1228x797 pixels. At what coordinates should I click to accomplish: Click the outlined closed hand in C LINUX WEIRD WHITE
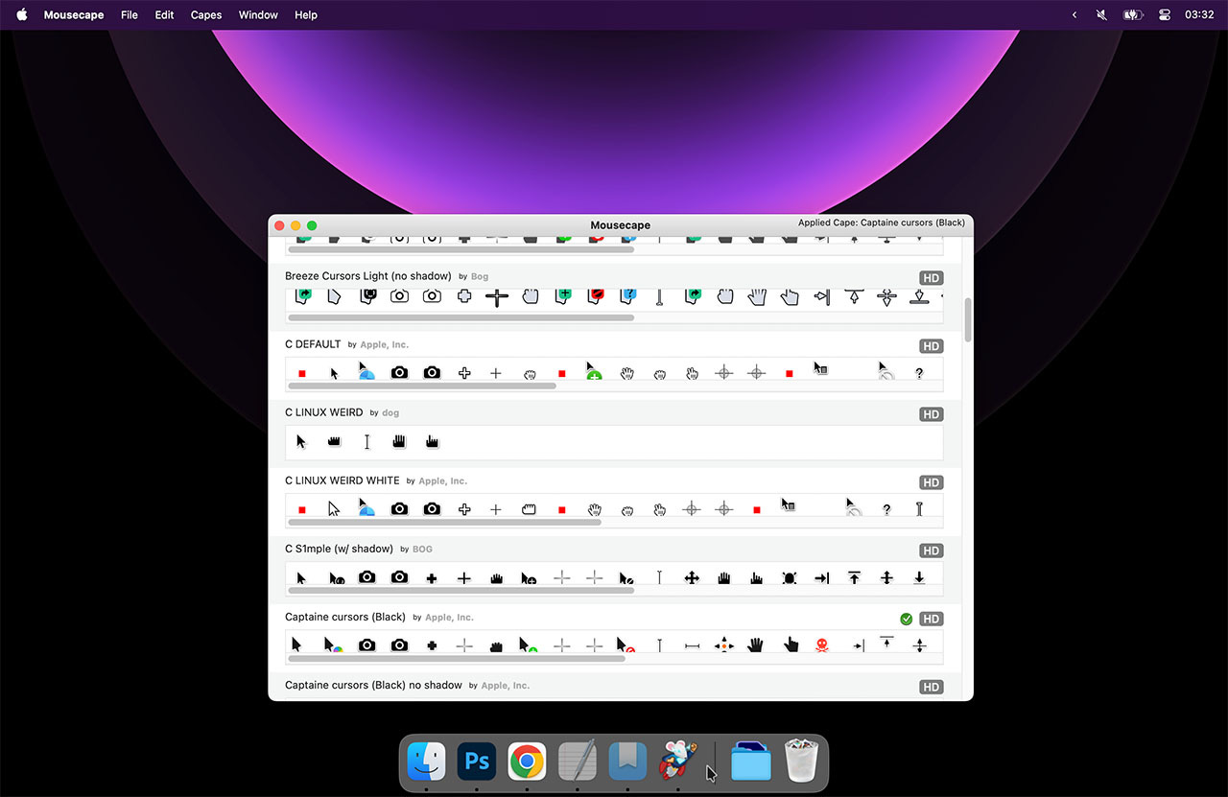tap(528, 509)
